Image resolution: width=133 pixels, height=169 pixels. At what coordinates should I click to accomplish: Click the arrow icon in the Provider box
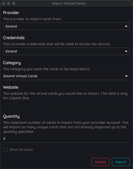126,27
